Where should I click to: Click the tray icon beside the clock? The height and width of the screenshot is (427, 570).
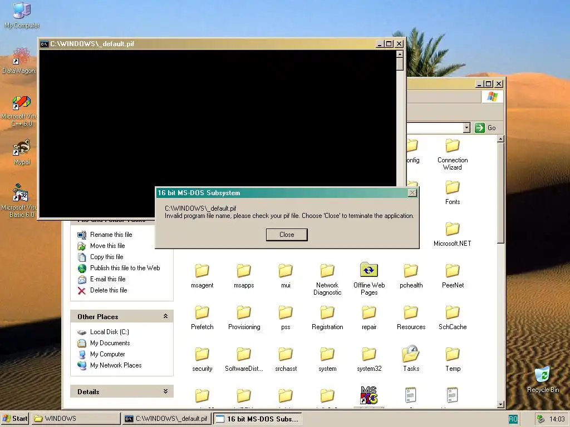tap(540, 419)
